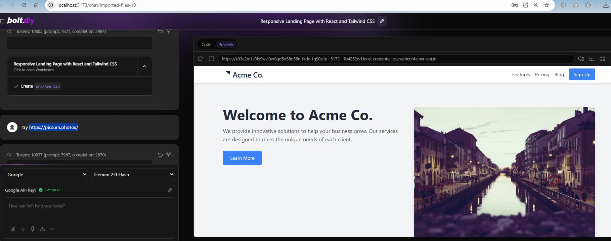Toggle responsive device preview mode

point(581,59)
